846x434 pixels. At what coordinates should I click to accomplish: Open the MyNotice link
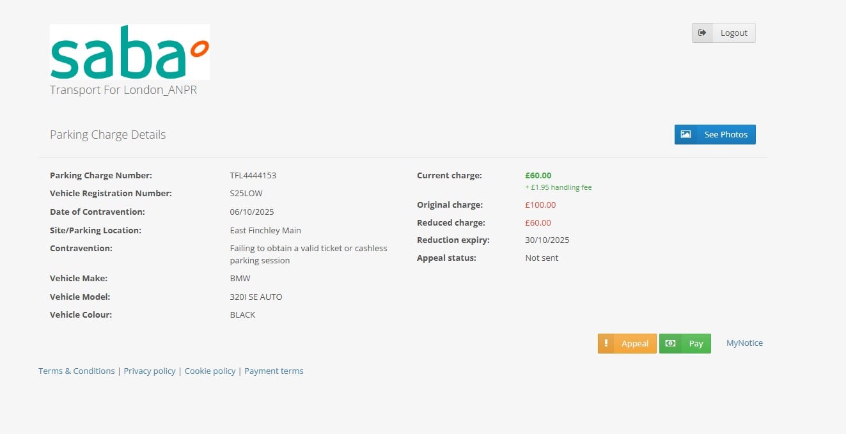pyautogui.click(x=744, y=343)
